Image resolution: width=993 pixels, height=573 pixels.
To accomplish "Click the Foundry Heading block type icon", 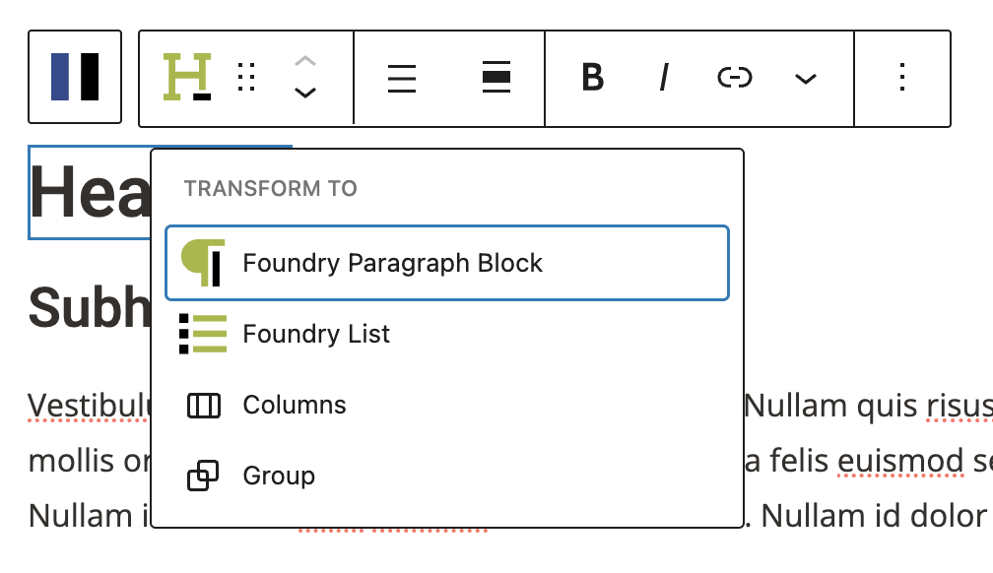I will click(187, 77).
